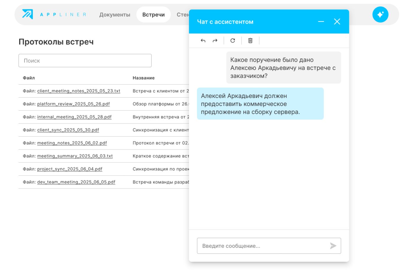Delete chat history with trash icon
Viewport: 414px width, 276px height.
(x=250, y=41)
